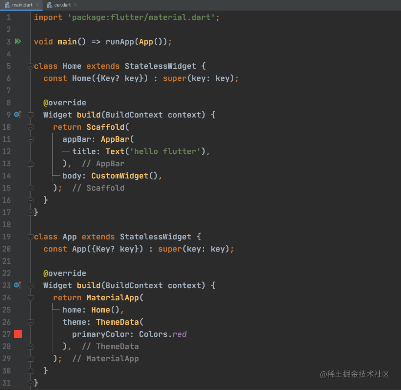
Task: Fold the ThemeData block on line 26
Action: pos(30,322)
